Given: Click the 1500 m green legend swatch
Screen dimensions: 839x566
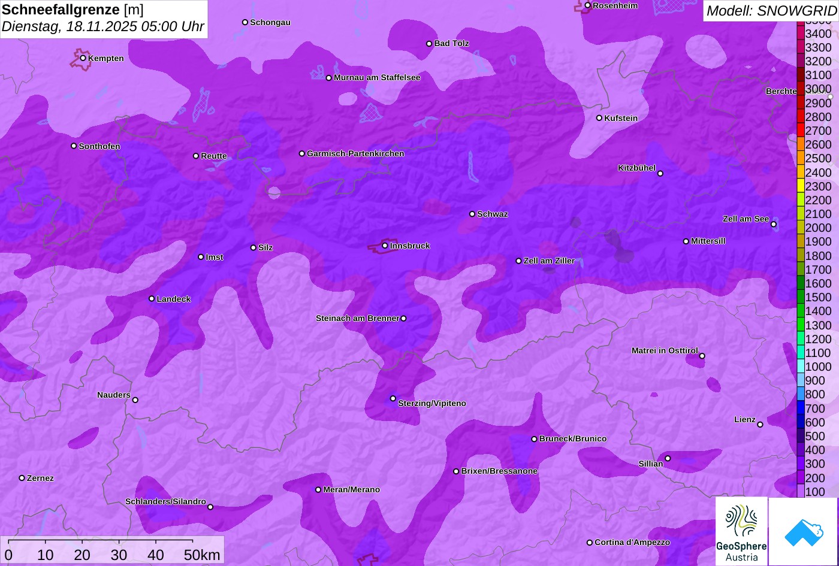Looking at the screenshot, I should 801,297.
